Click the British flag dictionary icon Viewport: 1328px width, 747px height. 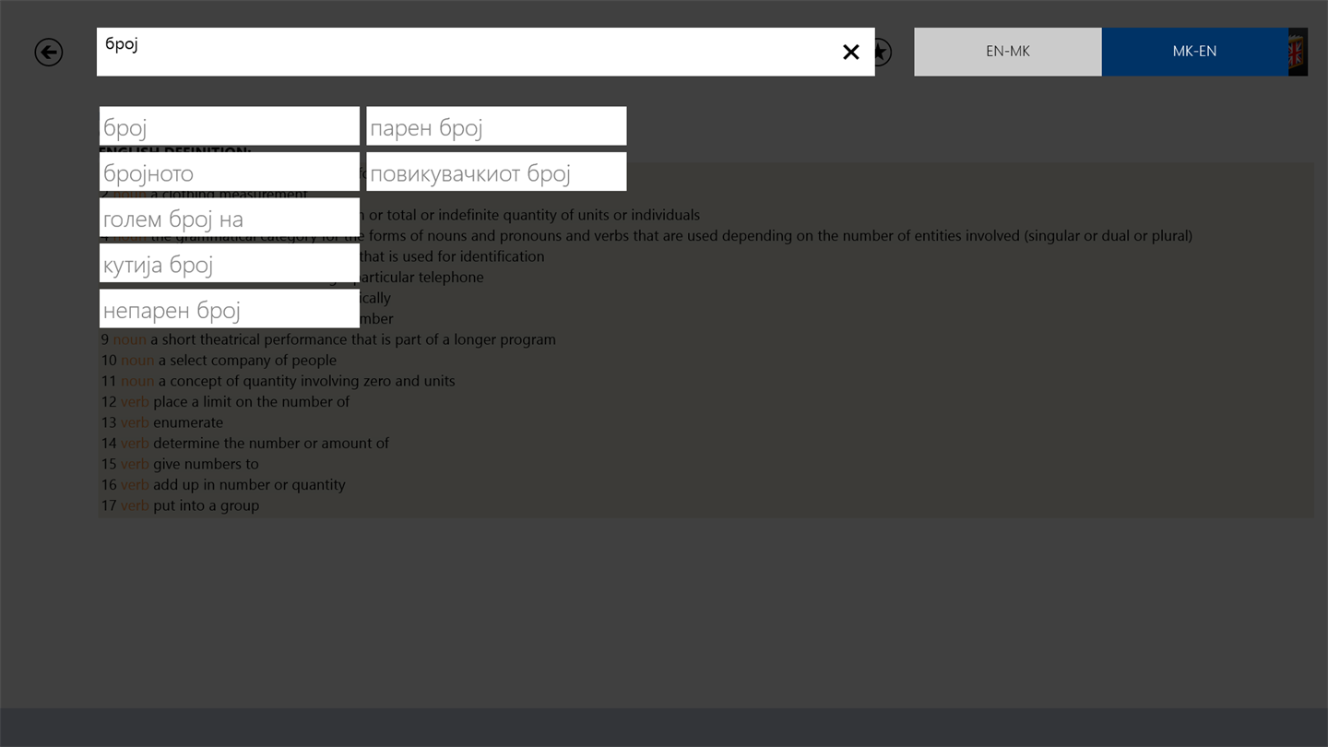(x=1298, y=52)
